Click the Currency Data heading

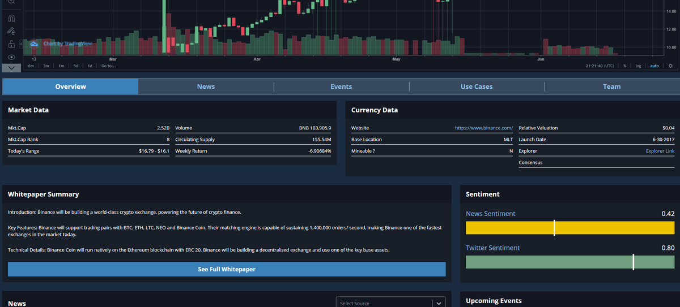click(x=375, y=110)
